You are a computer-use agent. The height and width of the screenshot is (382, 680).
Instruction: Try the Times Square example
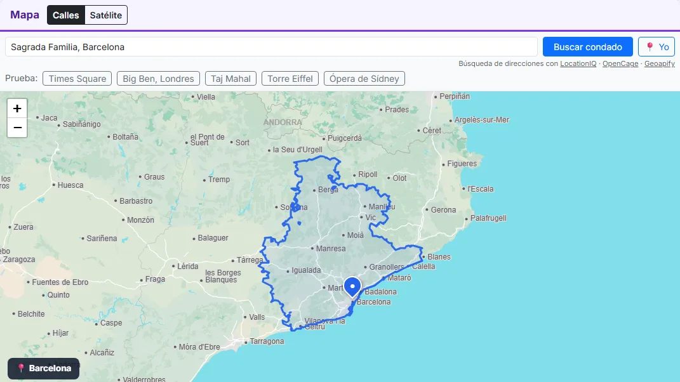77,79
